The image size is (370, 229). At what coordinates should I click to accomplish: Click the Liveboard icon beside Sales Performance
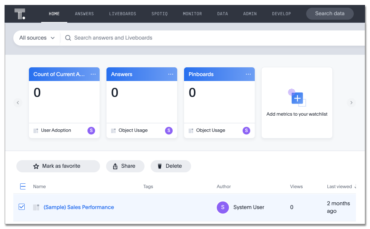[36, 207]
